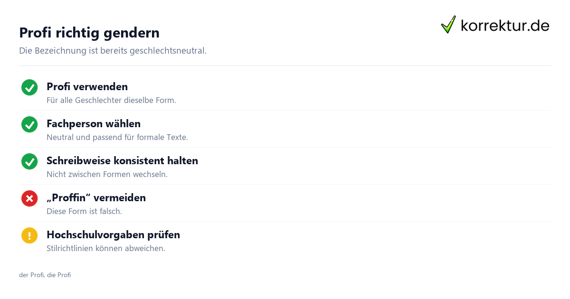Click text Für alle Geschlechter dieselbe Form

click(x=111, y=101)
